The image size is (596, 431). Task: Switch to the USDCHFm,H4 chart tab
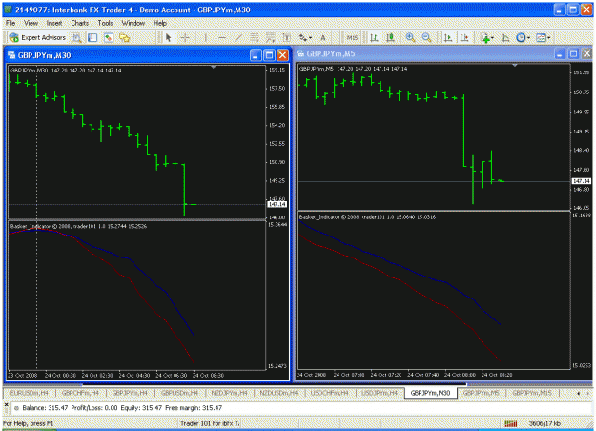click(329, 393)
